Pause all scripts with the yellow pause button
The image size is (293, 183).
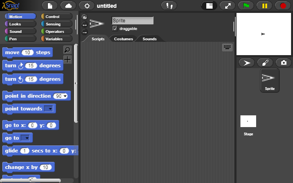pyautogui.click(x=265, y=5)
